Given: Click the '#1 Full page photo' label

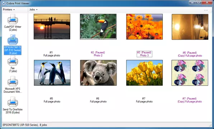Looking at the screenshot, I should point(52,54).
